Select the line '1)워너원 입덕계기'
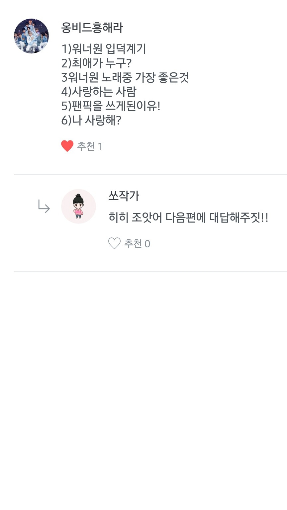 click(104, 49)
